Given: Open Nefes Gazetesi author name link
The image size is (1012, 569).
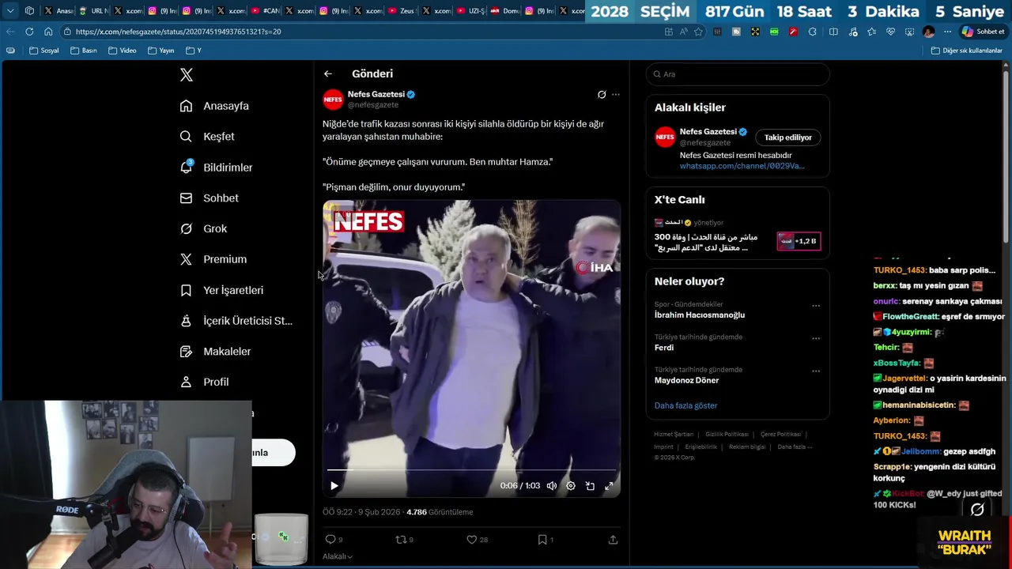Looking at the screenshot, I should (376, 94).
